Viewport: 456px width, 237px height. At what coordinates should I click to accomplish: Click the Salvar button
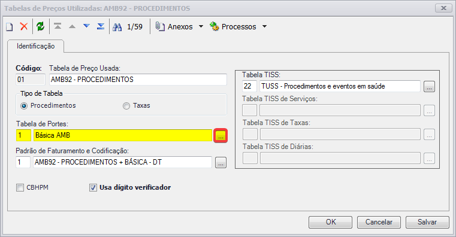(427, 222)
